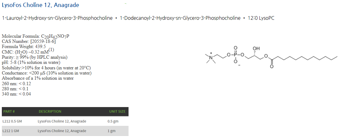Viewport: 339px width, 139px height.
Task: Click the Molecular Formula line
Action: [35, 36]
